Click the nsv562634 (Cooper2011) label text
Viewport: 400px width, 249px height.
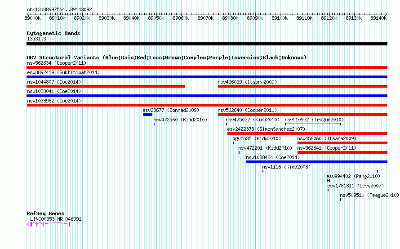point(57,63)
